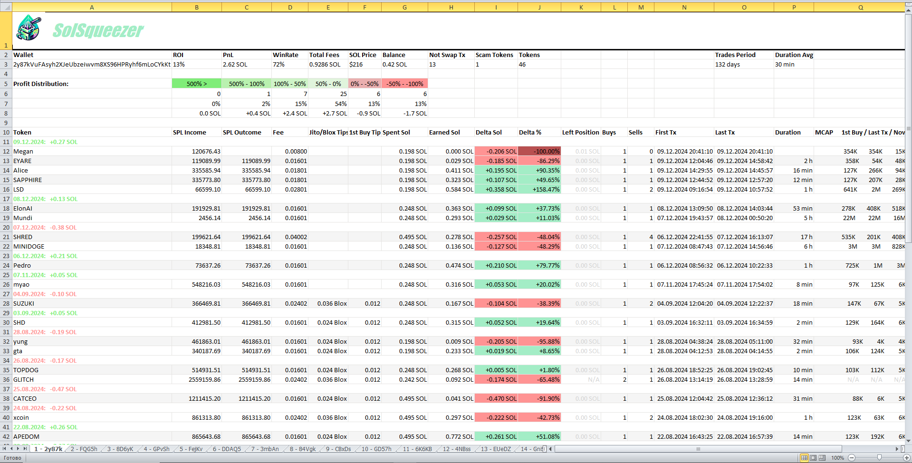Viewport: 912px width, 463px height.
Task: Select the '2.62 SOL' PnL cell
Action: click(247, 64)
